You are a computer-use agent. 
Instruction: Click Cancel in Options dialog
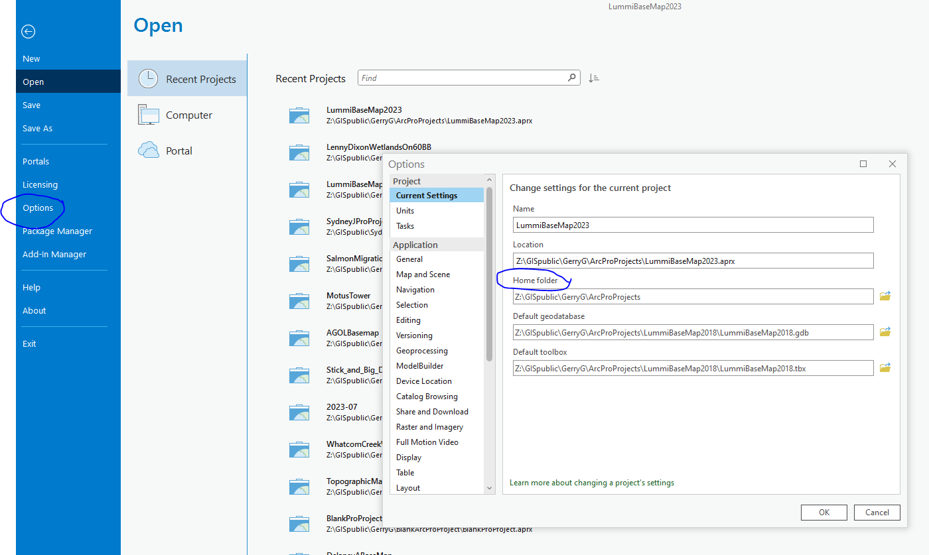tap(877, 512)
